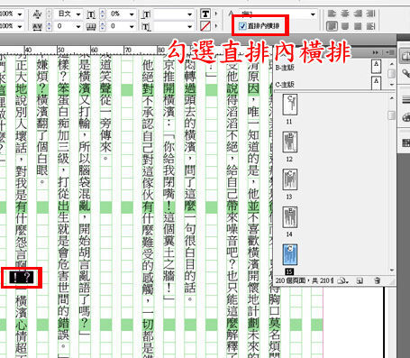The height and width of the screenshot is (358, 410).
Task: Open the Links panel chain icon
Action: (x=405, y=72)
